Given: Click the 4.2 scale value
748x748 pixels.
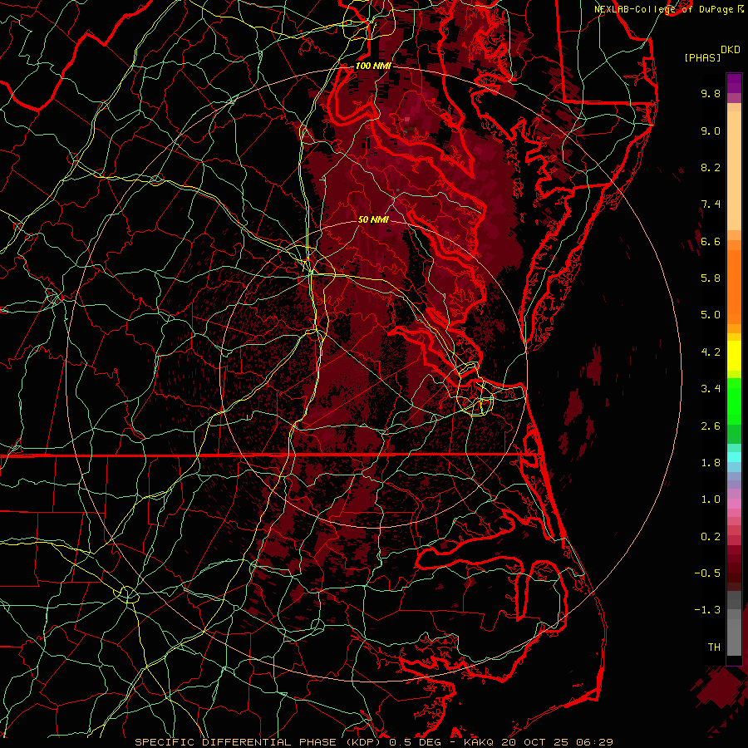Looking at the screenshot, I should [x=711, y=352].
